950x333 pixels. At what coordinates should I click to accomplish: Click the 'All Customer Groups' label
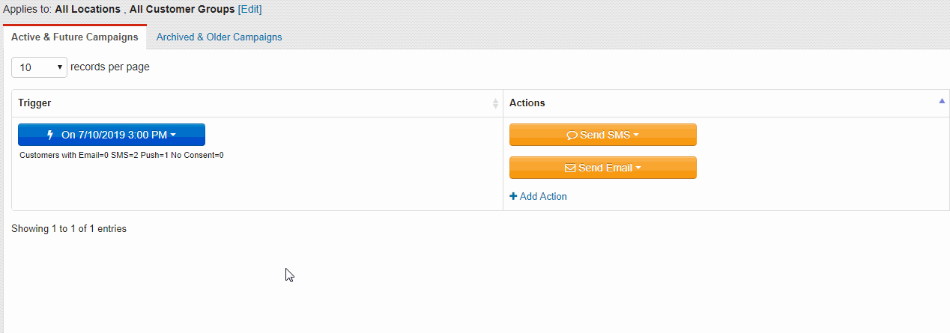182,10
